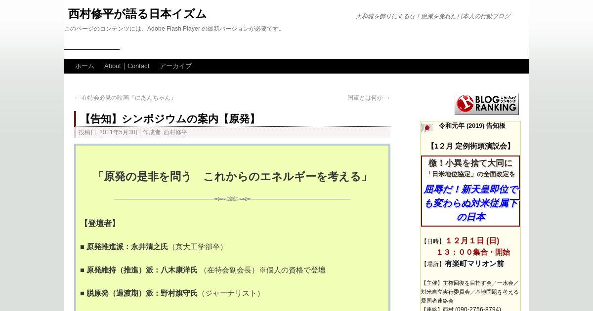Viewport: 593px width, 311px height.
Task: Click the Japanese flag icon in sidebar
Action: (426, 128)
